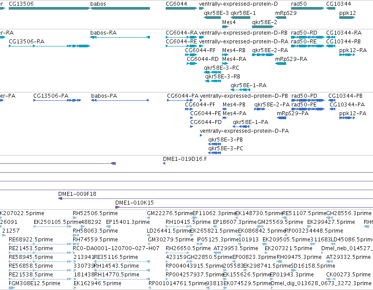Select protein ventrally-expressed-protein-D-PA
This screenshot has width=373, height=290.
tap(201, 135)
